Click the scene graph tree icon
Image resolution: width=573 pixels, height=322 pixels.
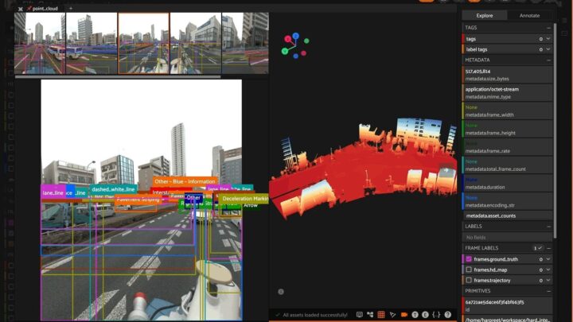point(370,315)
